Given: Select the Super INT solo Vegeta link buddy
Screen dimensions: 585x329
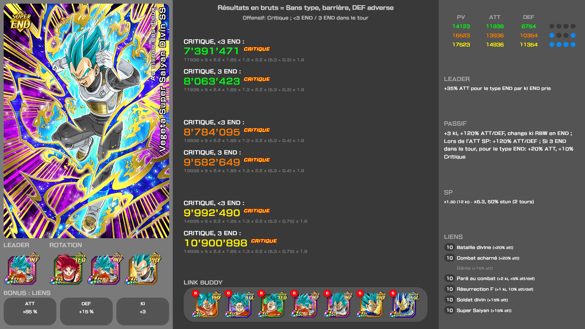Looking at the screenshot, I should (338, 304).
